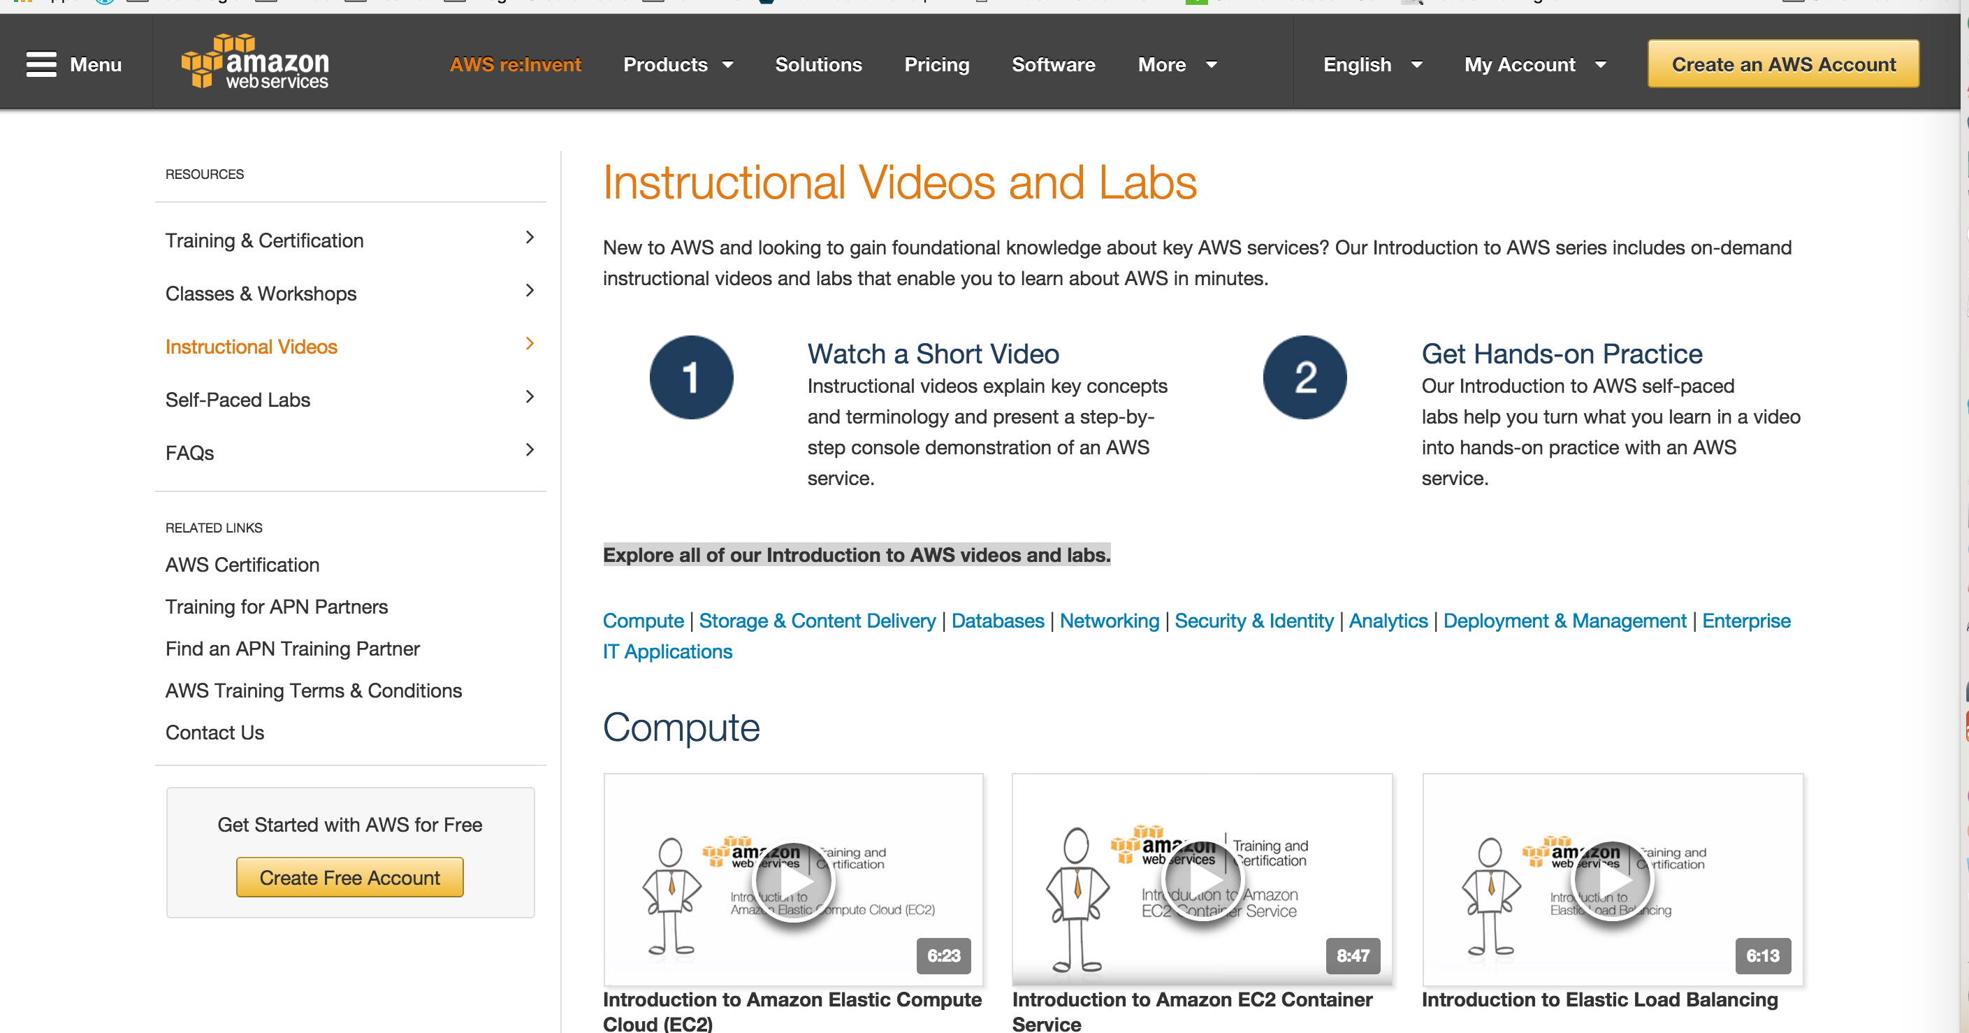Click the Create Free Account button

pyautogui.click(x=349, y=877)
